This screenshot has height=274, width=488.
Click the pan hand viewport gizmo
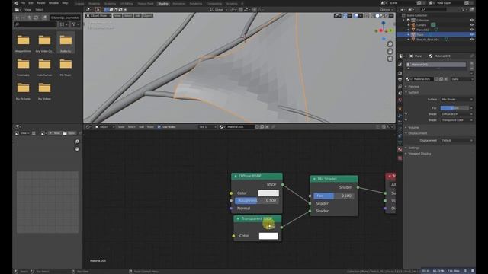tap(390, 51)
